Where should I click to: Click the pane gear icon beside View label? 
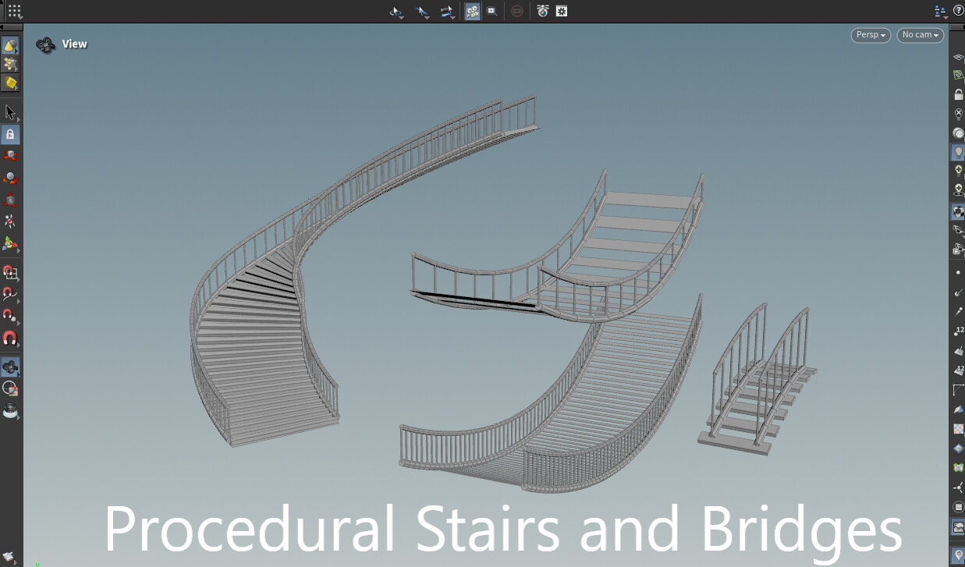45,44
